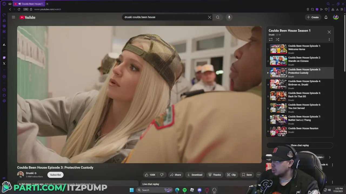Image resolution: width=346 pixels, height=194 pixels.
Task: Start voice search with the microphone
Action: coord(229,17)
